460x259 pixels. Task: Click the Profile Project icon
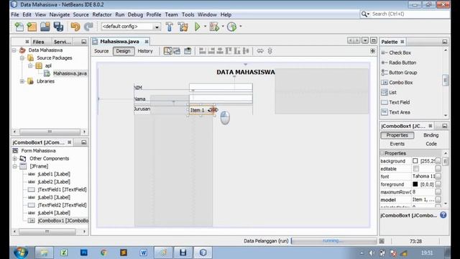pos(231,27)
